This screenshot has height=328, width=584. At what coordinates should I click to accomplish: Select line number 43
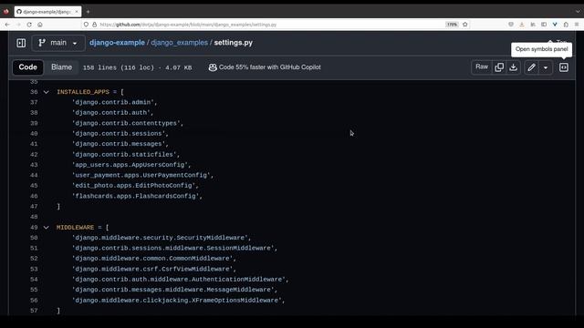[x=34, y=165]
